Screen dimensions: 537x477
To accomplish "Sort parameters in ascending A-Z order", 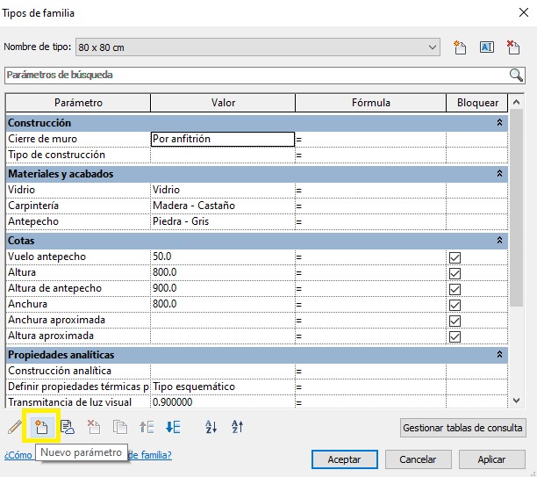I will tap(211, 428).
